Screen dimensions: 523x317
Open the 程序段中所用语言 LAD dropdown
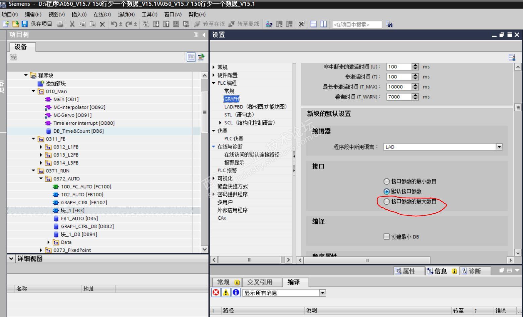click(499, 147)
